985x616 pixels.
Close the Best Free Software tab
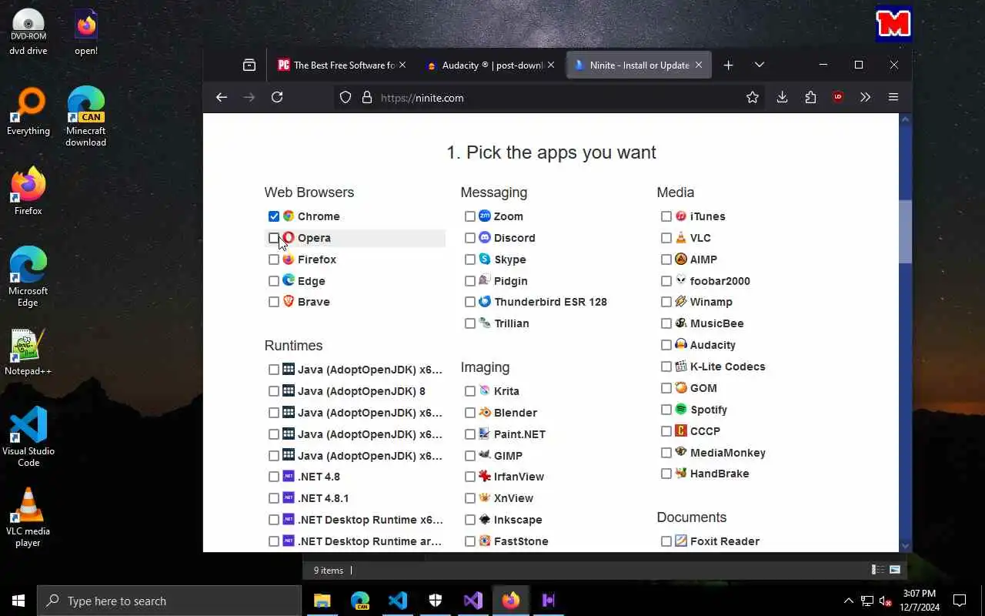tap(402, 65)
